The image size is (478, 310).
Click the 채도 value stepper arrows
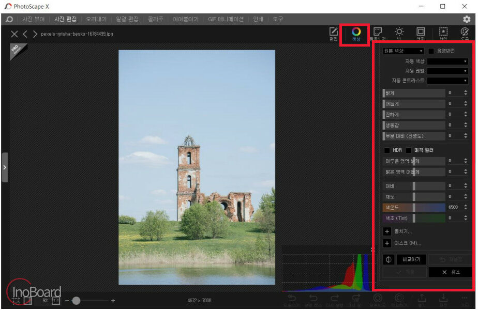coord(466,196)
